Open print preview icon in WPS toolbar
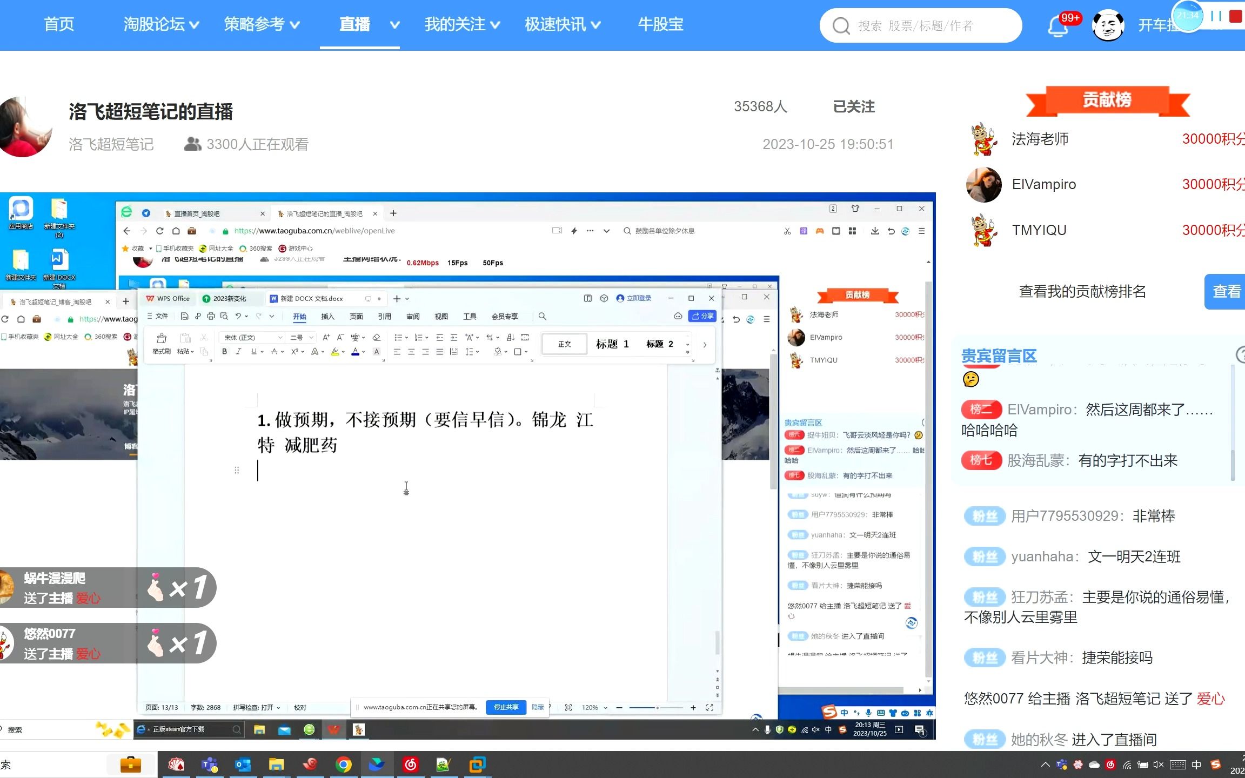This screenshot has width=1245, height=778. (224, 316)
